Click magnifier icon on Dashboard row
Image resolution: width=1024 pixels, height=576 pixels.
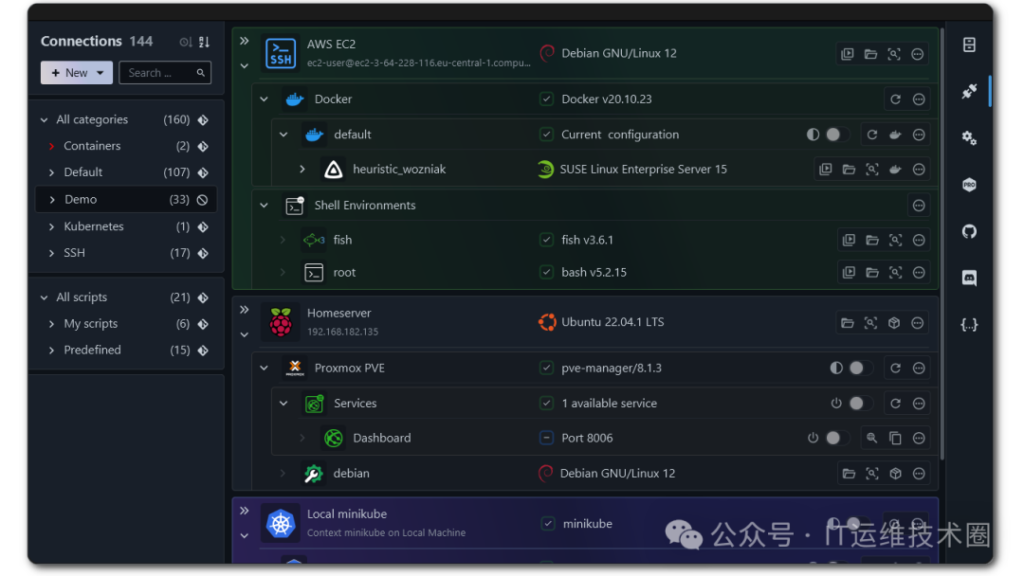coord(872,439)
